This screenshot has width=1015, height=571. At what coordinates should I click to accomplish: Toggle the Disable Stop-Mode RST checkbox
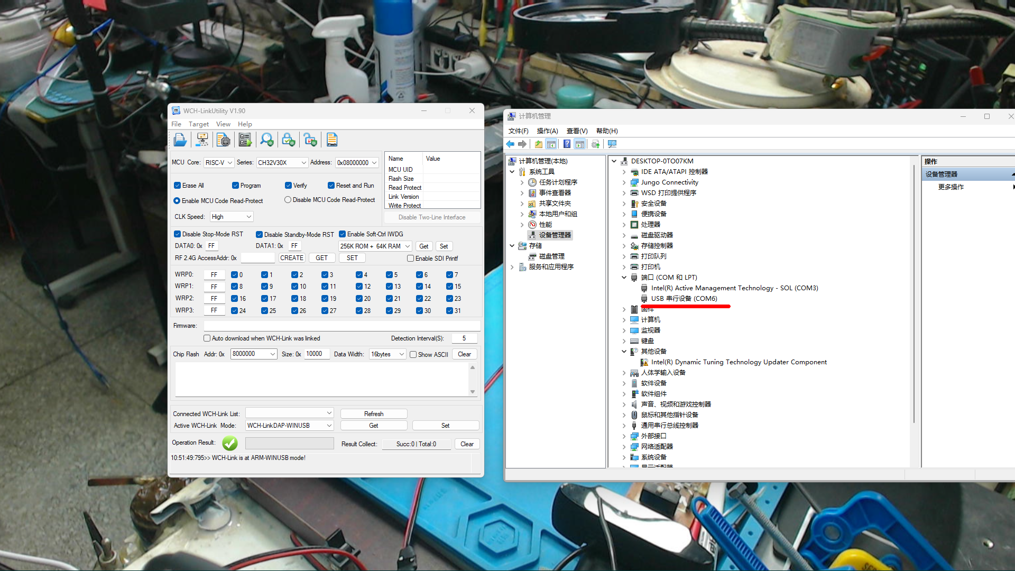click(178, 234)
